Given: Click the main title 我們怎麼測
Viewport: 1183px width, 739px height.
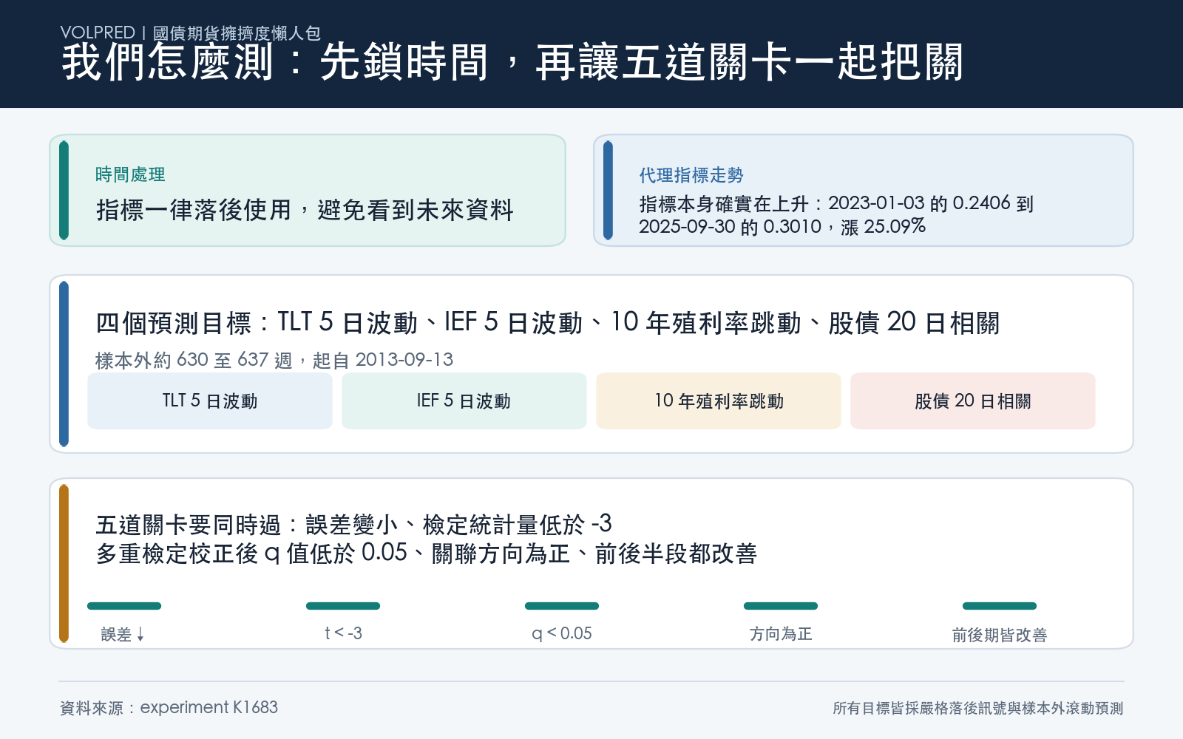Looking at the screenshot, I should pyautogui.click(x=168, y=62).
